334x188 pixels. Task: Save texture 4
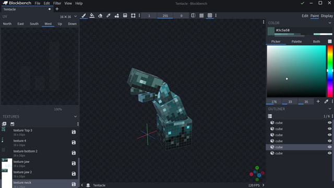[74, 143]
